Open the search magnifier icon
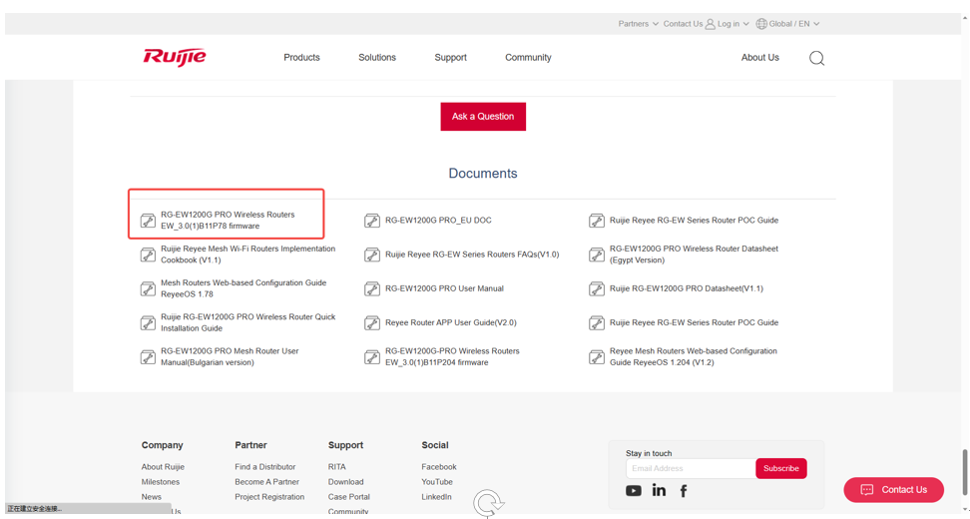Screen dimensions: 970x519 [x=816, y=58]
